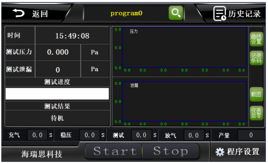Click the 放气 deflation time value

point(193,135)
